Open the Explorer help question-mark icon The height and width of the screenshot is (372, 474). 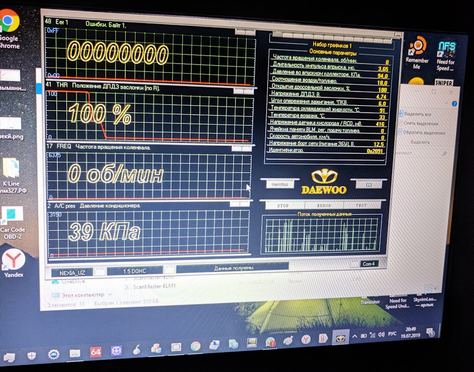coord(454,104)
